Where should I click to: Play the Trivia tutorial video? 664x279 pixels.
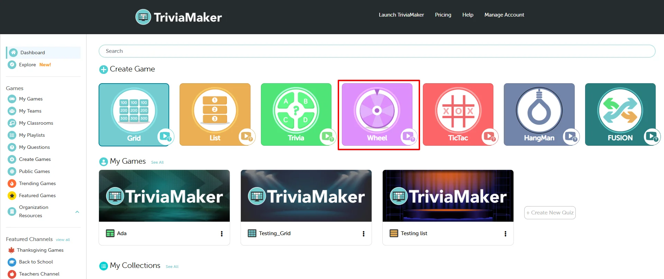[x=328, y=136]
